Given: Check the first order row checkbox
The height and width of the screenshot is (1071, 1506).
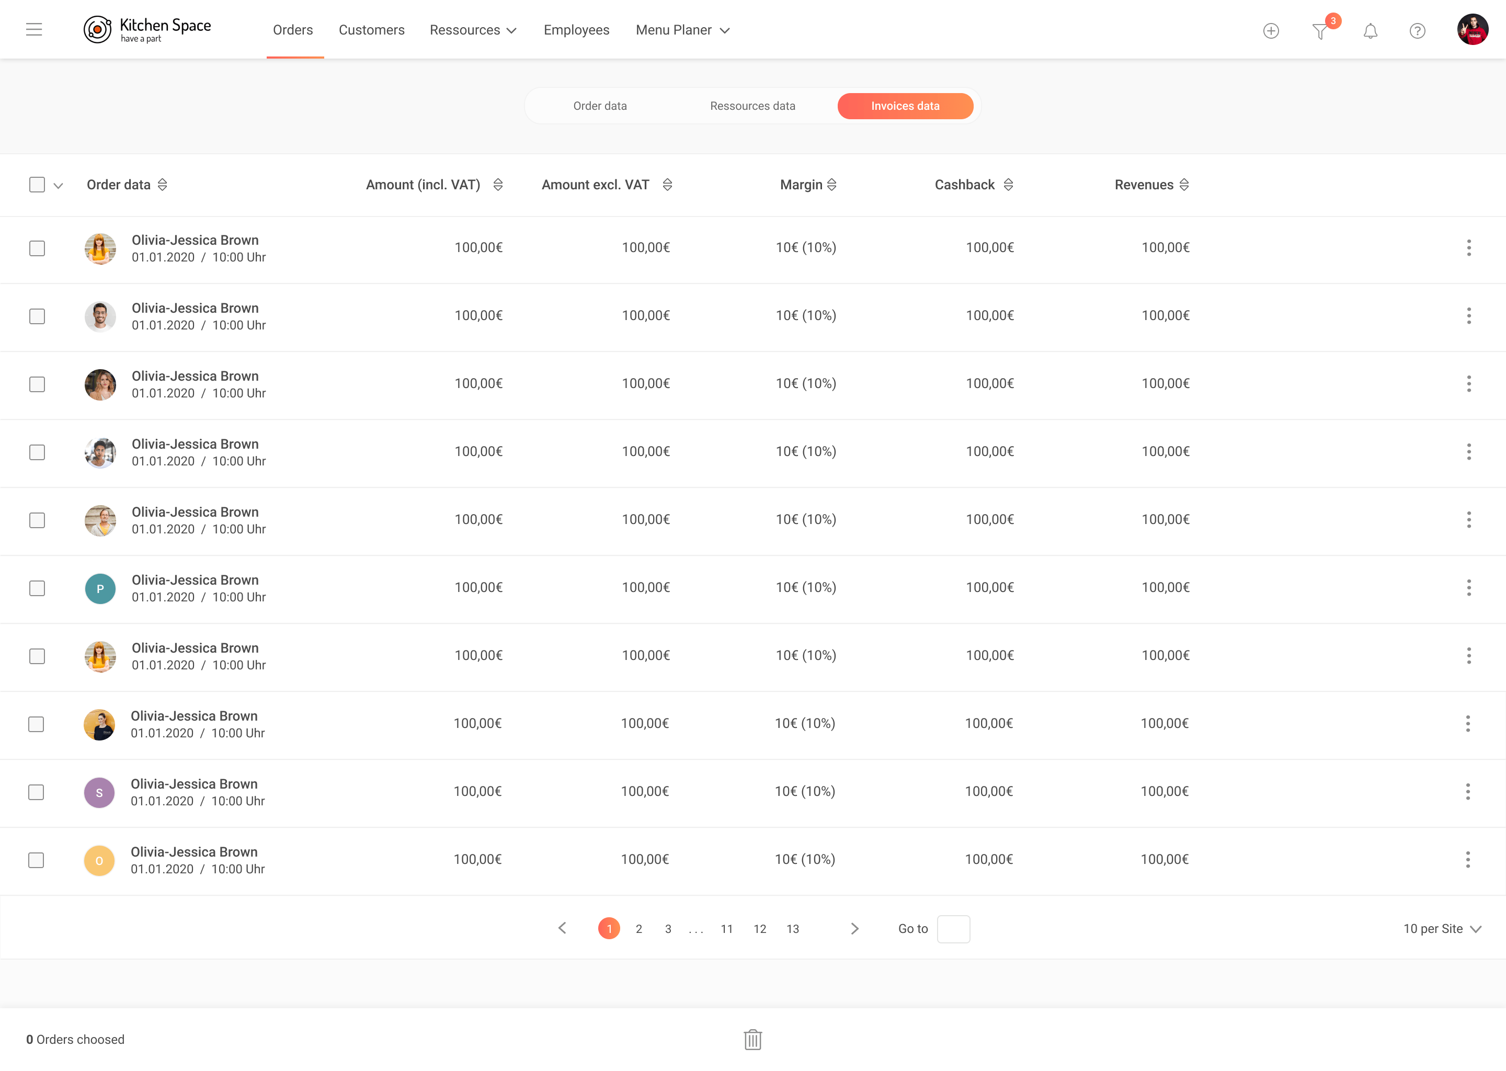Looking at the screenshot, I should (x=37, y=248).
